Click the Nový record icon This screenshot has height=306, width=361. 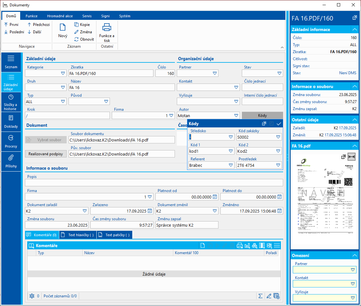62,28
